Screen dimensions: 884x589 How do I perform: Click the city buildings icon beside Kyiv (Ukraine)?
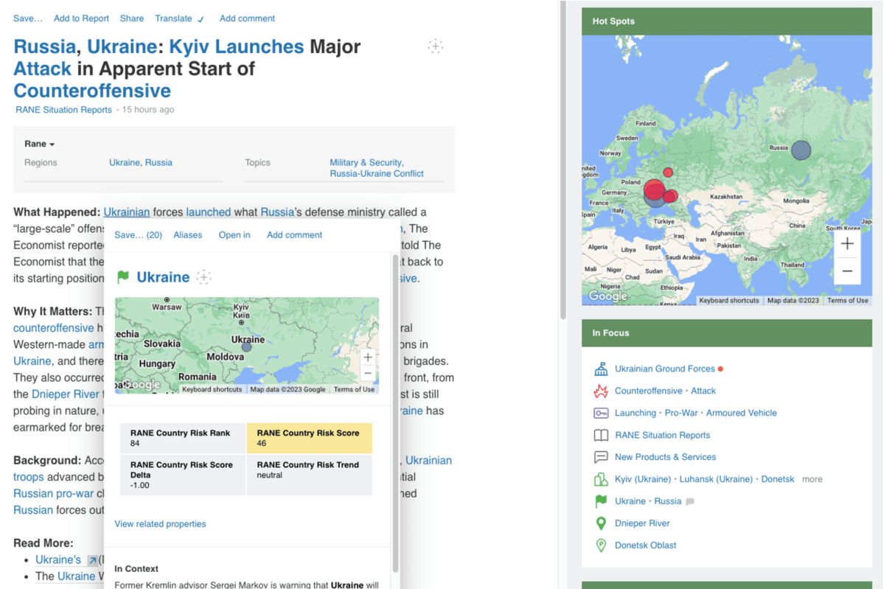[601, 479]
